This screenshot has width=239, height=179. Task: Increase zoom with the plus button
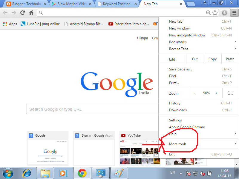tap(216, 93)
